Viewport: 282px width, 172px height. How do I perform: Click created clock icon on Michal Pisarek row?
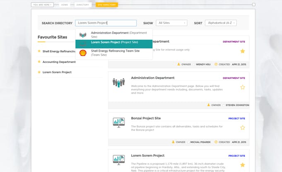click(216, 142)
